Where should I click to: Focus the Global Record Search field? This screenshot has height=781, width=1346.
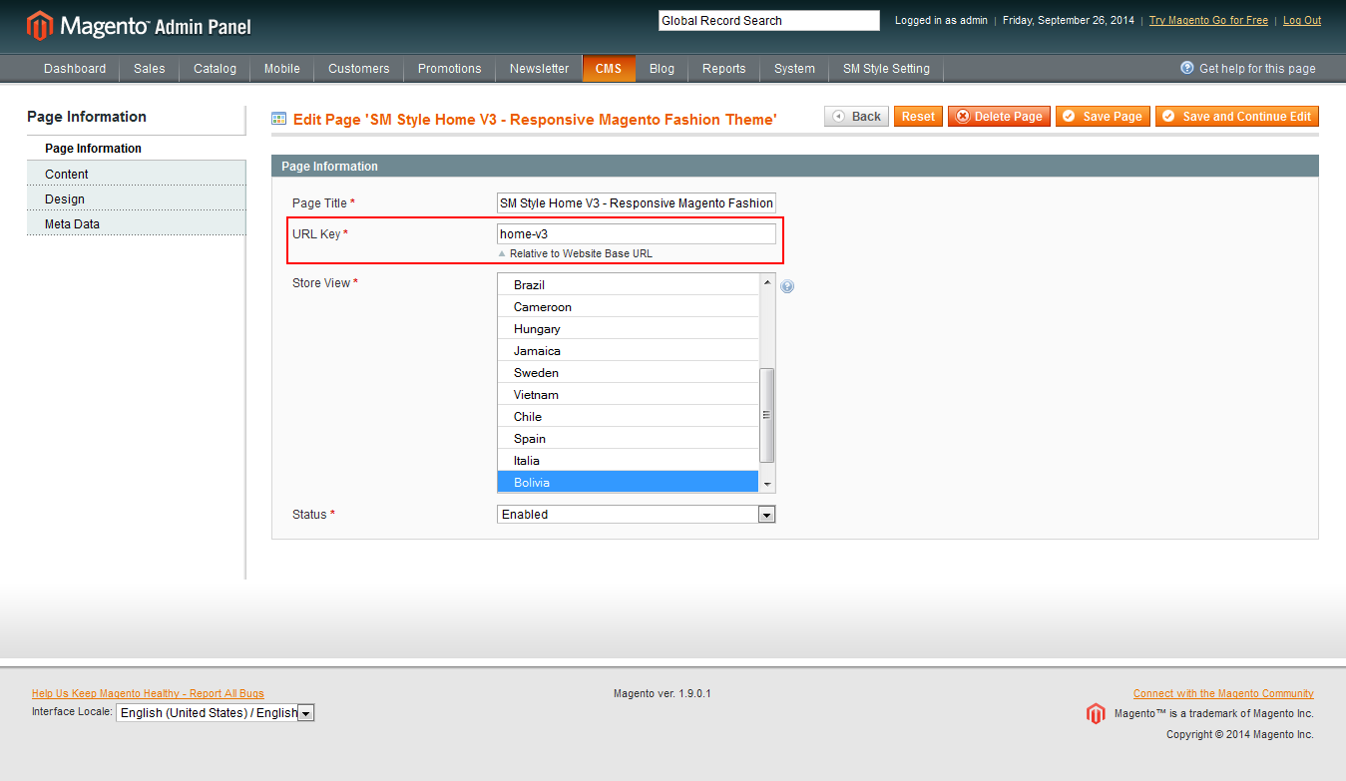coord(768,20)
